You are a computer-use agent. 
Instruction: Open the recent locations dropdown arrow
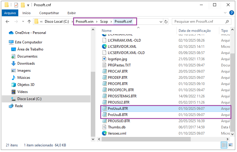(23, 22)
